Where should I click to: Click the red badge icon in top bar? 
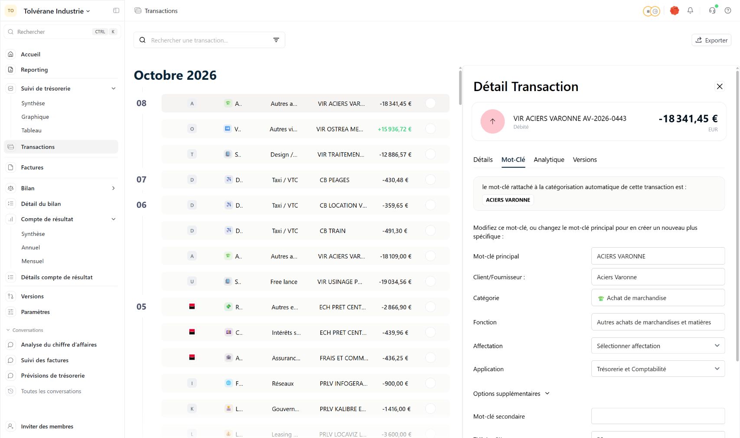tap(674, 10)
